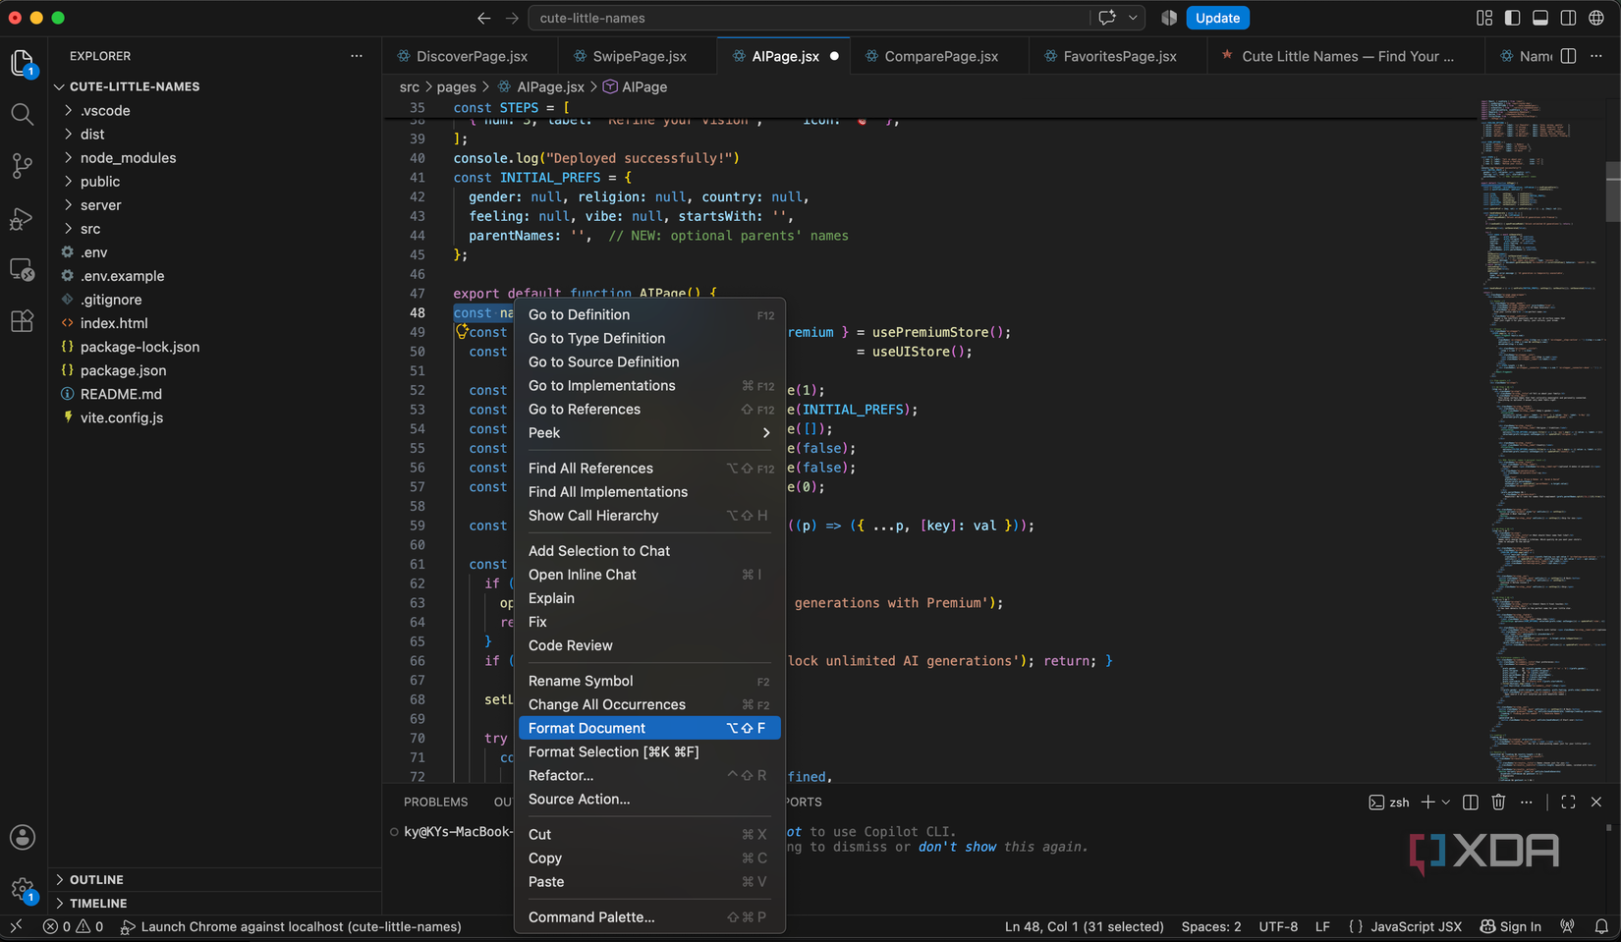Click the Customize Layout icon
1621x942 pixels.
click(1484, 18)
